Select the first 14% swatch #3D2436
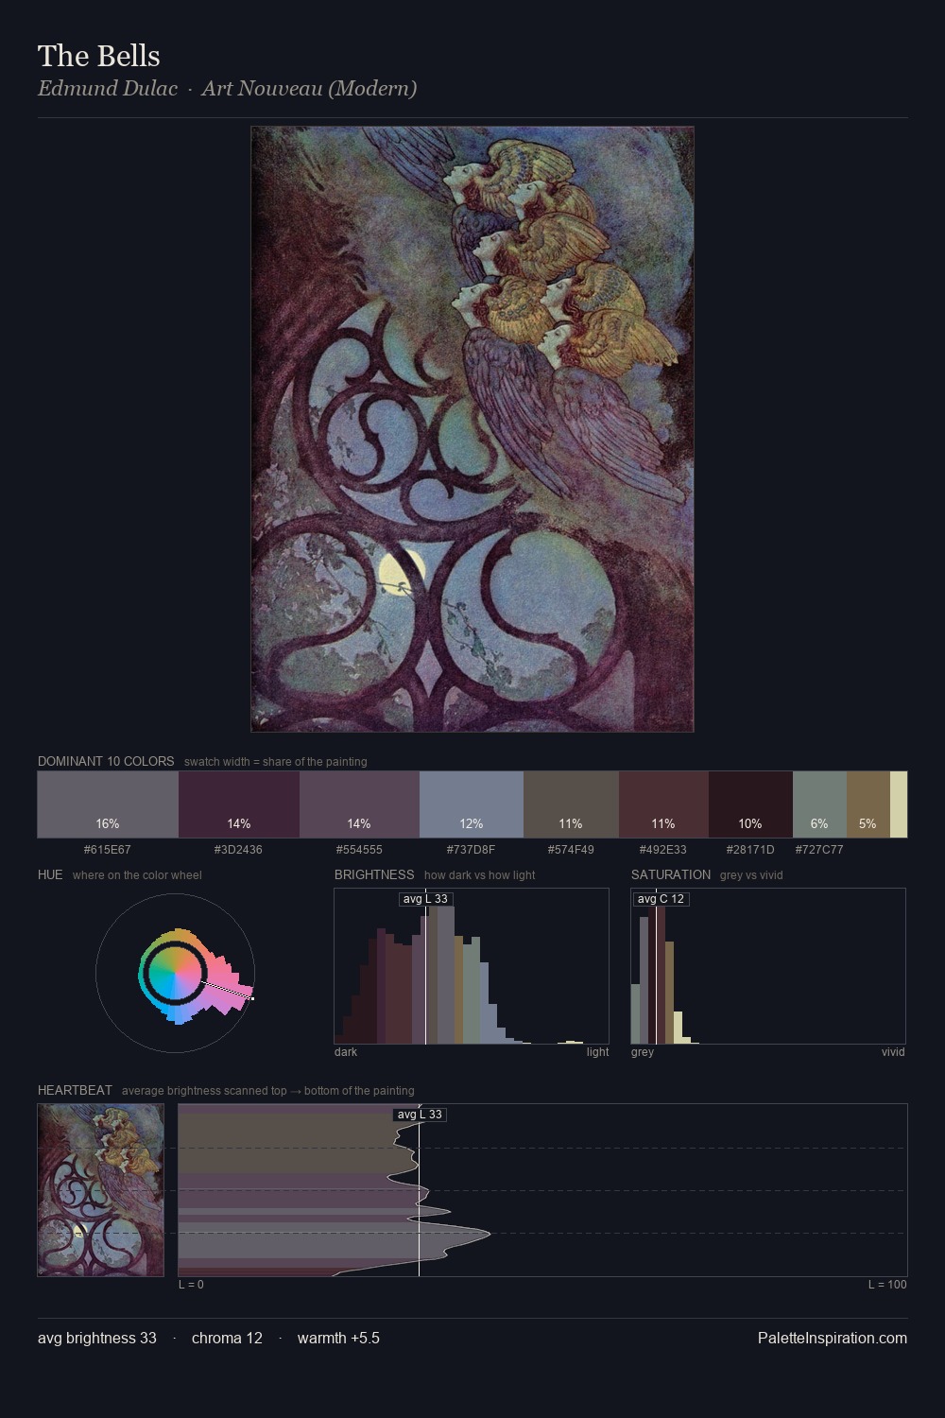This screenshot has width=945, height=1418. (239, 804)
